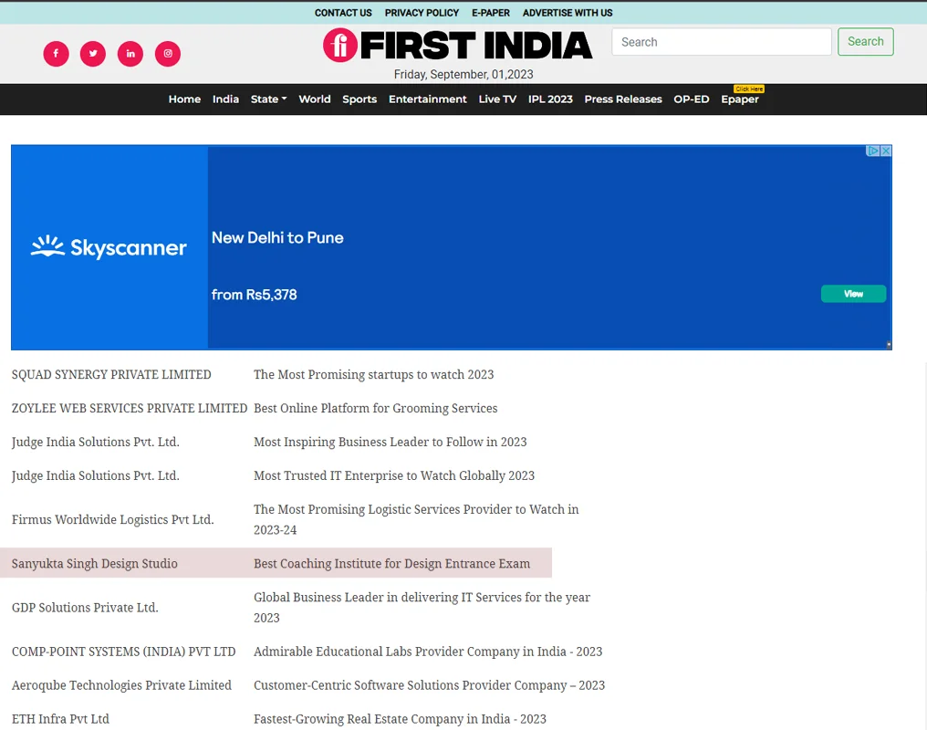Close the Skyscanner ad with X icon
The width and height of the screenshot is (927, 730).
[885, 151]
